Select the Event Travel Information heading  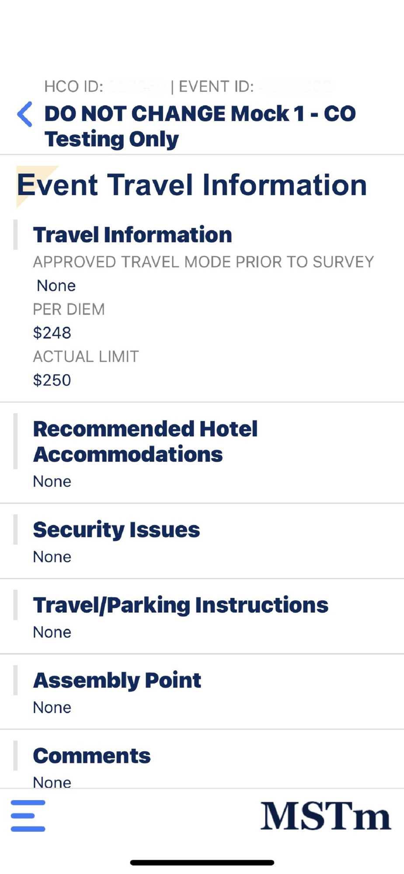coord(192,185)
